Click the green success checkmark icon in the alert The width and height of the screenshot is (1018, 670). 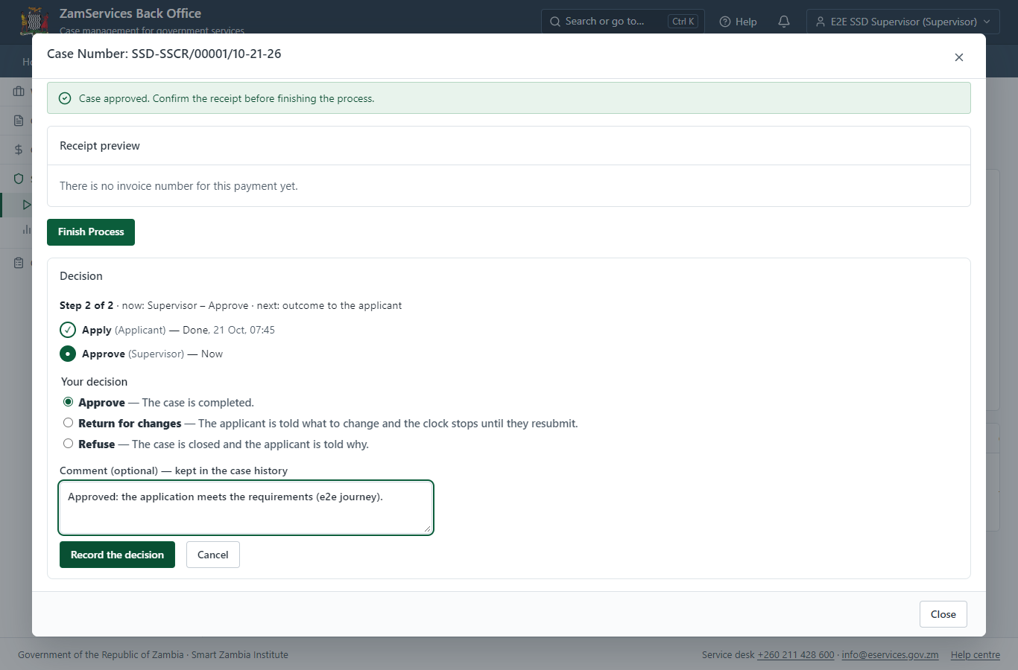(65, 98)
